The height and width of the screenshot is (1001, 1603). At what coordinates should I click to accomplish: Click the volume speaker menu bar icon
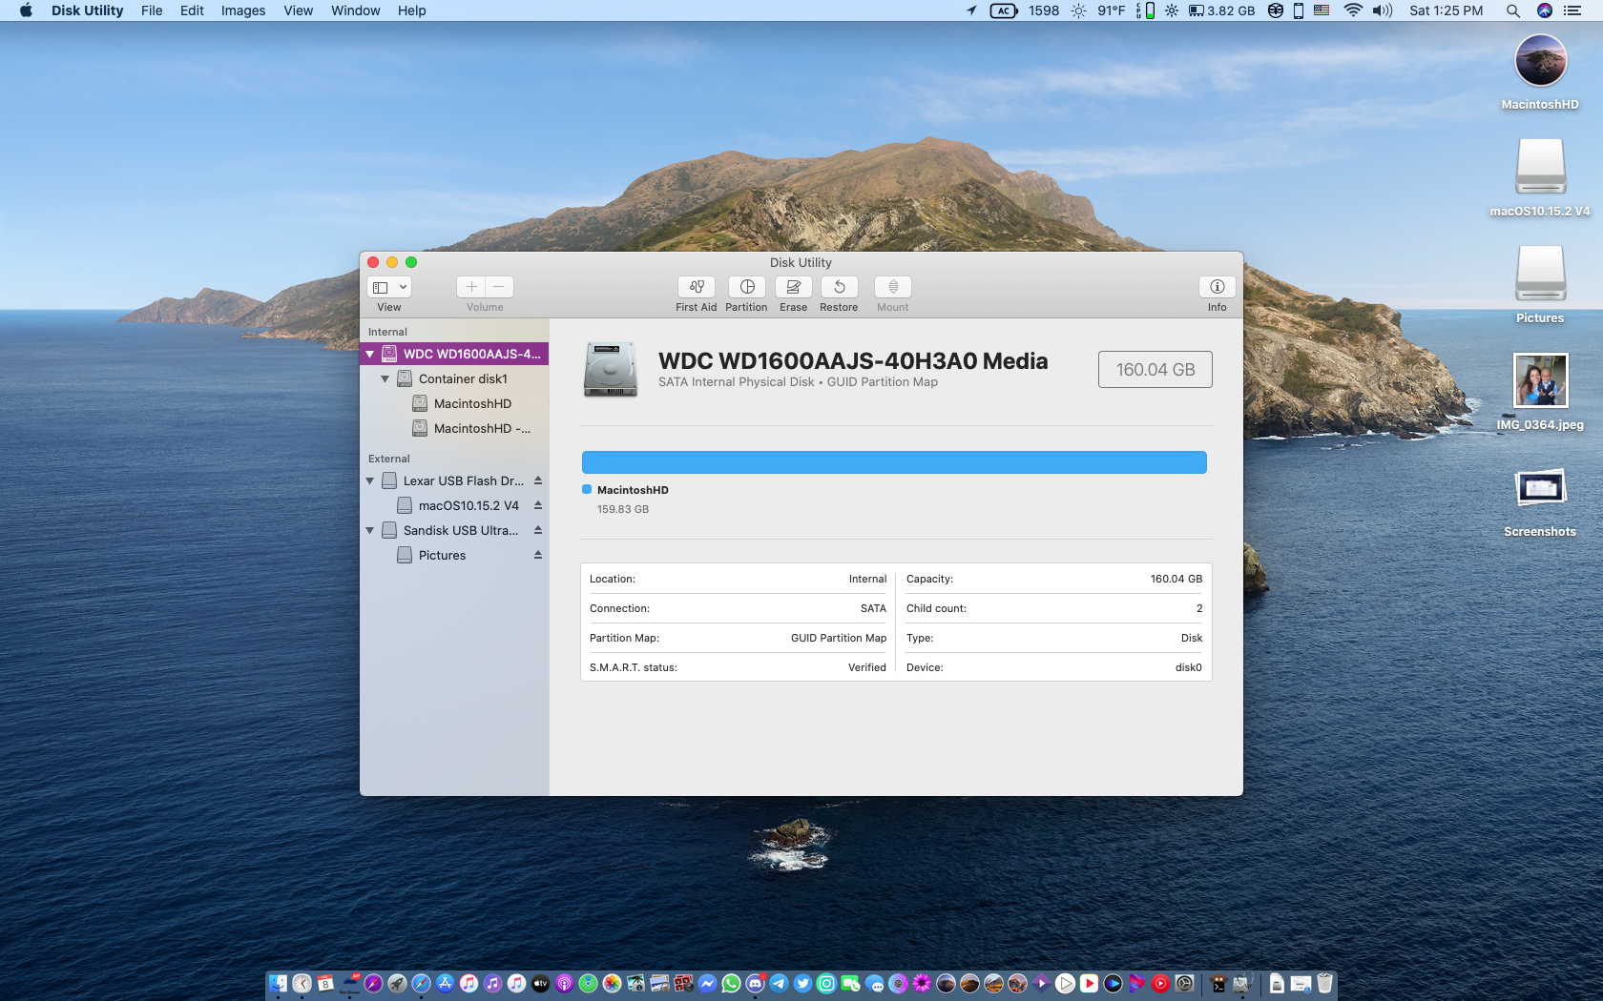(1383, 10)
